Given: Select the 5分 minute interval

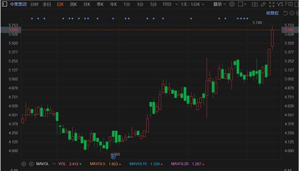Looking at the screenshot, I should (x=153, y=4).
